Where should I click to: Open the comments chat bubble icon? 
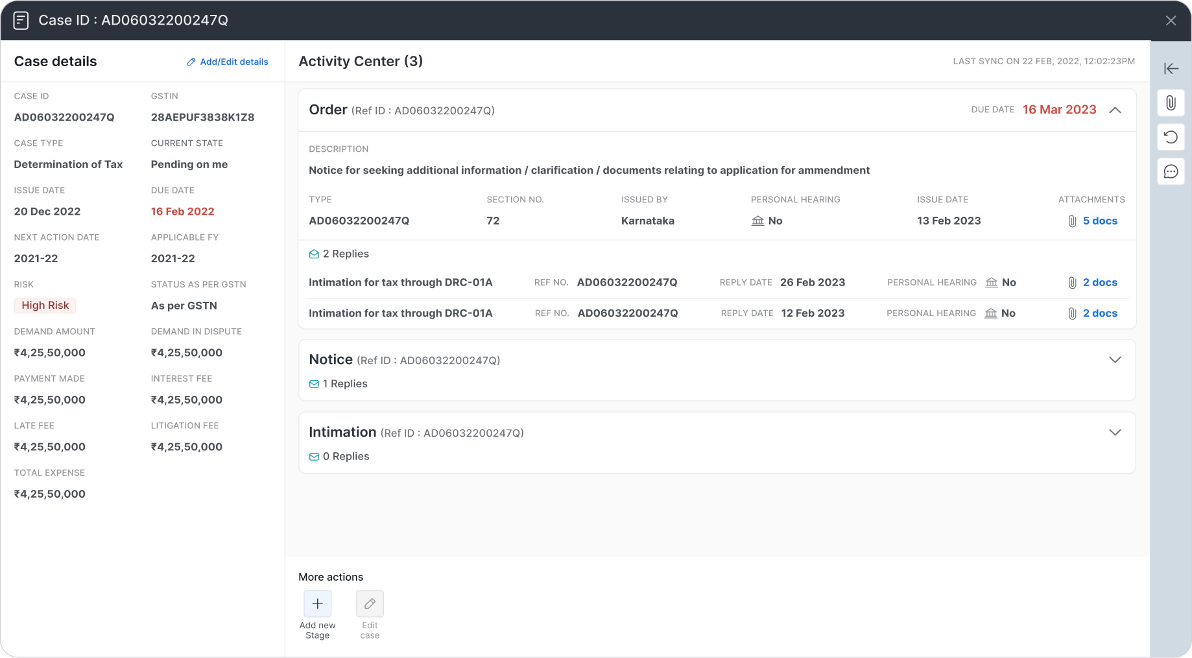1171,171
